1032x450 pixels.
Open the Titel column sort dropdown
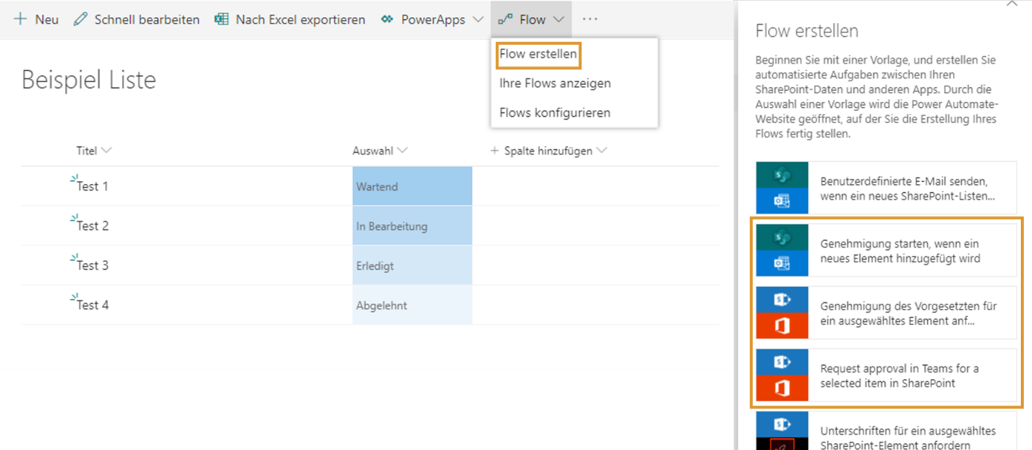click(x=106, y=150)
